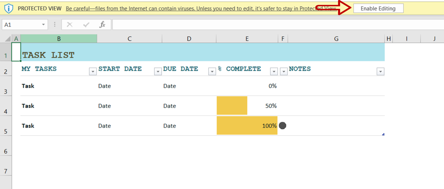
Task: Click the yellow 50% progress bar cell
Action: (232, 105)
